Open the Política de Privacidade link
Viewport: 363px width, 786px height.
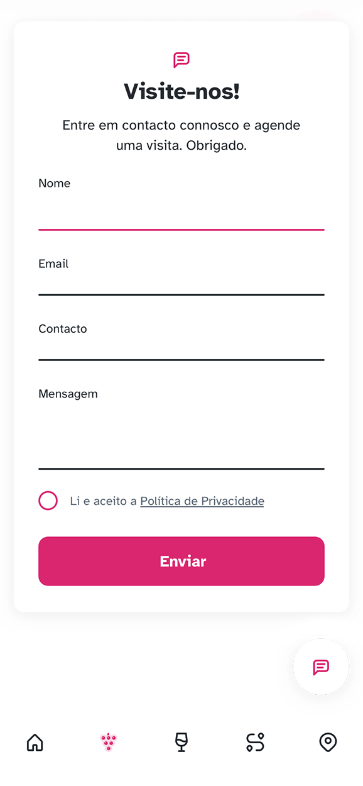coord(202,501)
